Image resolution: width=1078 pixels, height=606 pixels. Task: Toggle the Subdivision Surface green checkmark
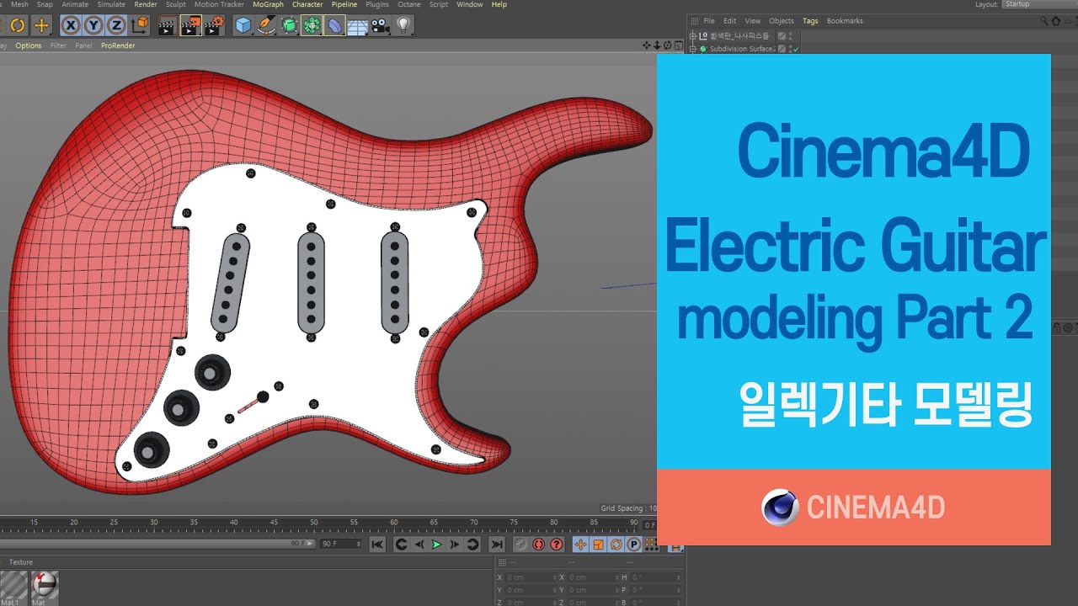[x=795, y=49]
